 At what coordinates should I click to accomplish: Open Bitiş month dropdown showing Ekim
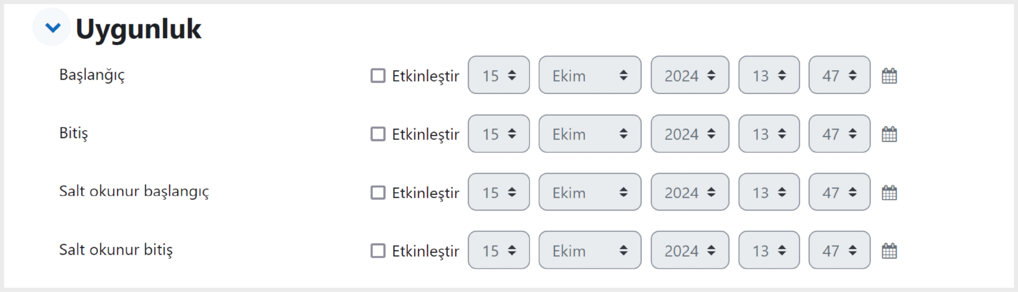590,134
